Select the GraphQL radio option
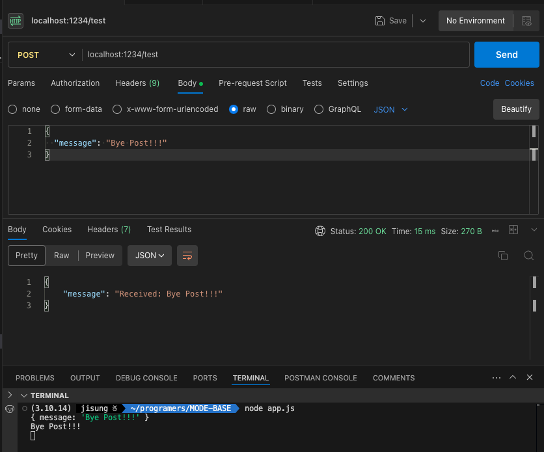This screenshot has height=452, width=544. 319,109
